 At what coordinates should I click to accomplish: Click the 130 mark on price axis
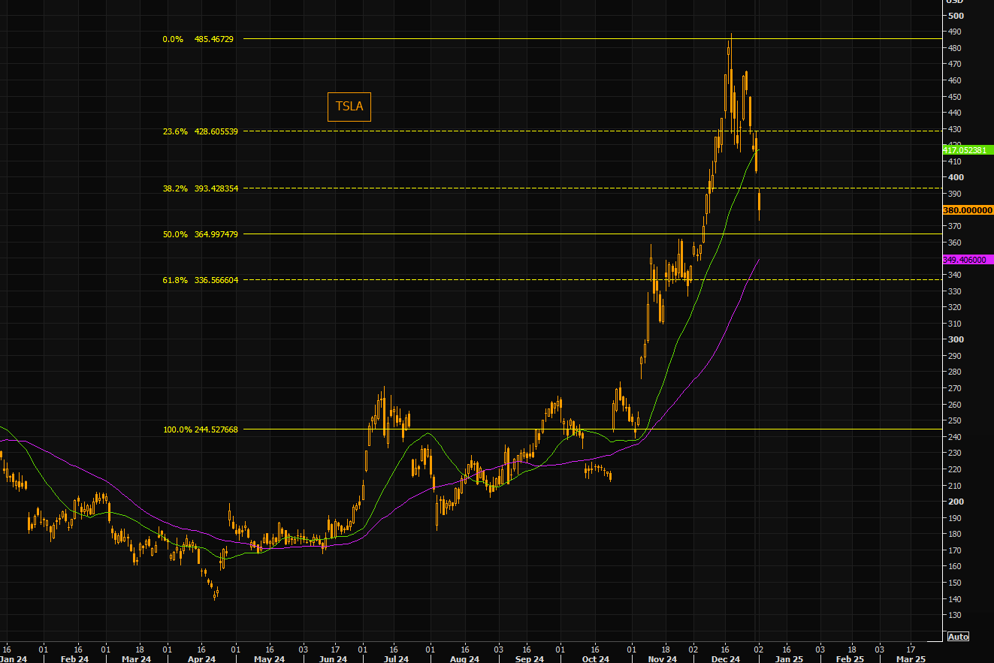pyautogui.click(x=956, y=615)
